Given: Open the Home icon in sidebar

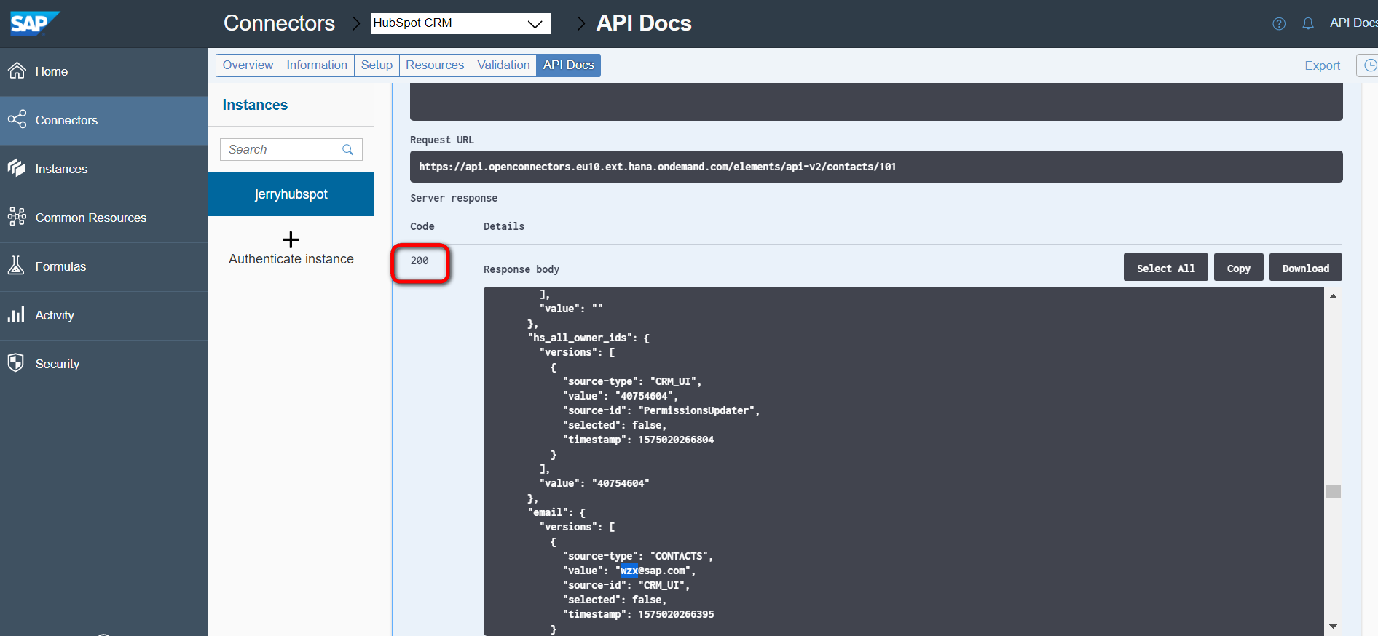Looking at the screenshot, I should [17, 71].
